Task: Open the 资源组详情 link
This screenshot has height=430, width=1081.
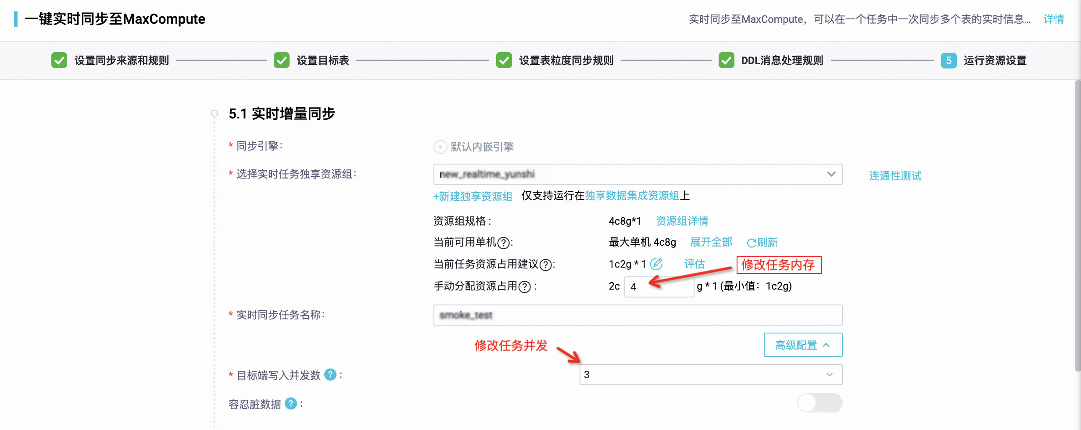Action: pos(682,221)
